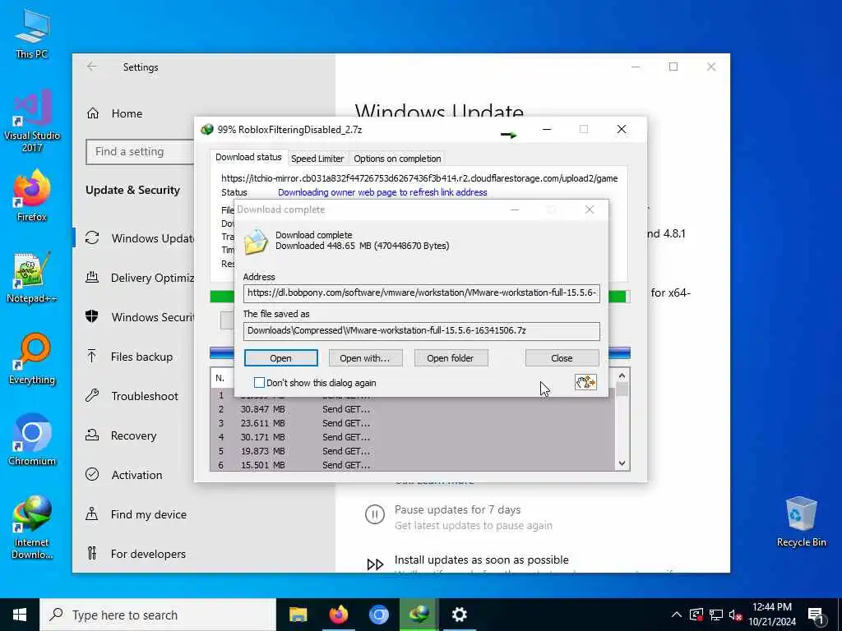Viewport: 842px width, 631px height.
Task: Switch to the Speed Limiter tab
Action: click(317, 159)
